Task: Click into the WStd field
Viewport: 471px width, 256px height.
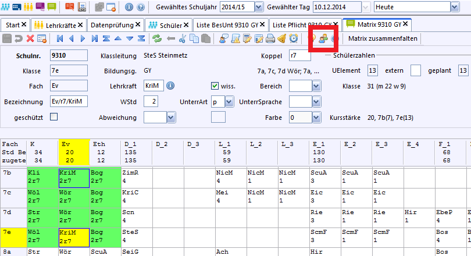Action: [151, 101]
